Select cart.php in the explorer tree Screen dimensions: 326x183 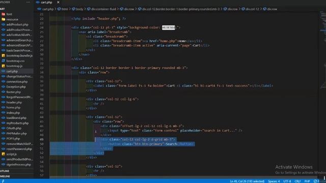coord(17,71)
